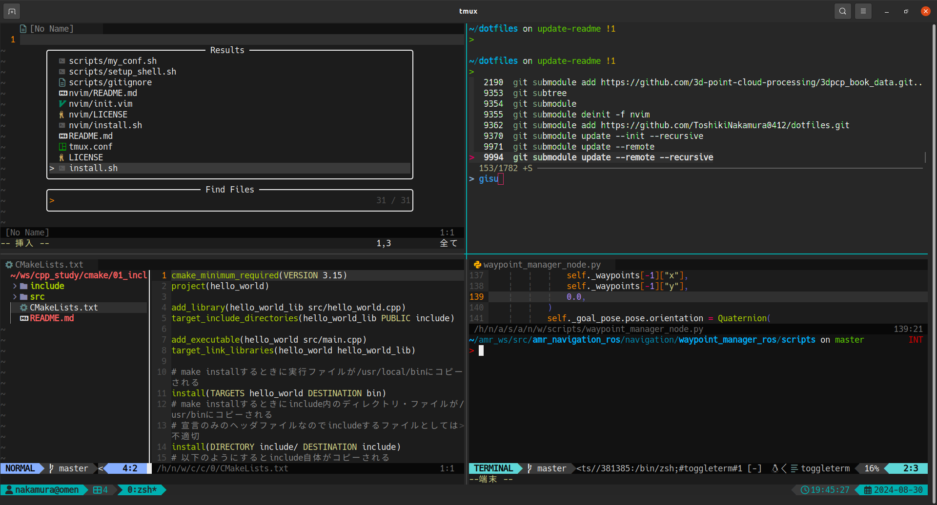The image size is (937, 505).
Task: Open nvim/init.vim from Results
Action: point(101,104)
